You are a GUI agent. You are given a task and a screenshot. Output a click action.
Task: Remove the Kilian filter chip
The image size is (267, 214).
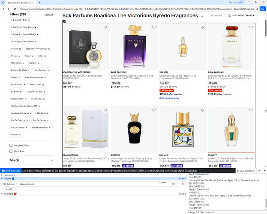point(45,56)
